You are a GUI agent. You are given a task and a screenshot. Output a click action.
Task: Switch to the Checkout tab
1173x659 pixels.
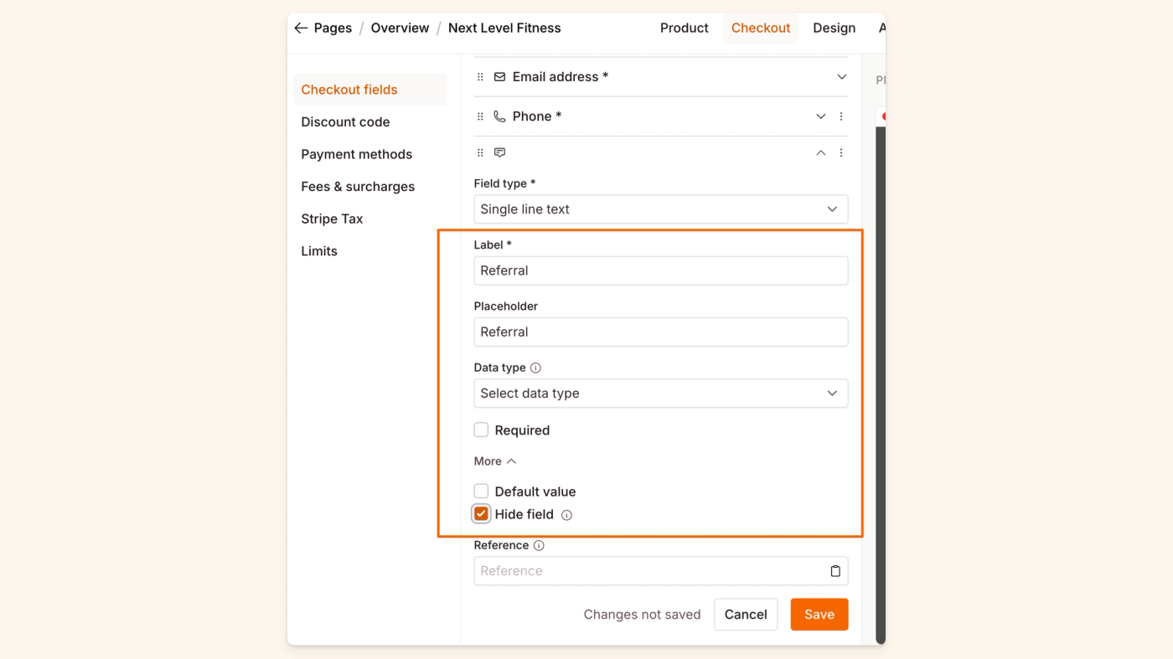click(x=761, y=28)
